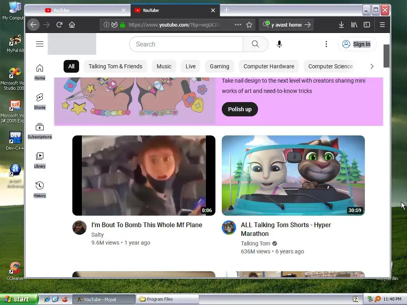Image resolution: width=407 pixels, height=305 pixels.
Task: Click the page vertical scrollbar thumb
Action: pos(386,56)
